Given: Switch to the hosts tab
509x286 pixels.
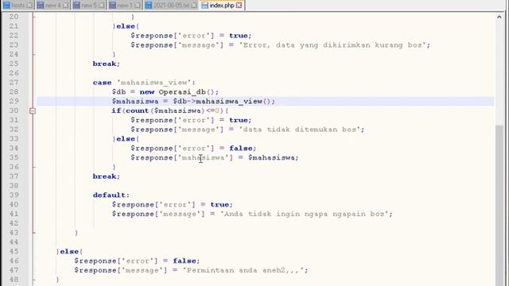Looking at the screenshot, I should 17,6.
